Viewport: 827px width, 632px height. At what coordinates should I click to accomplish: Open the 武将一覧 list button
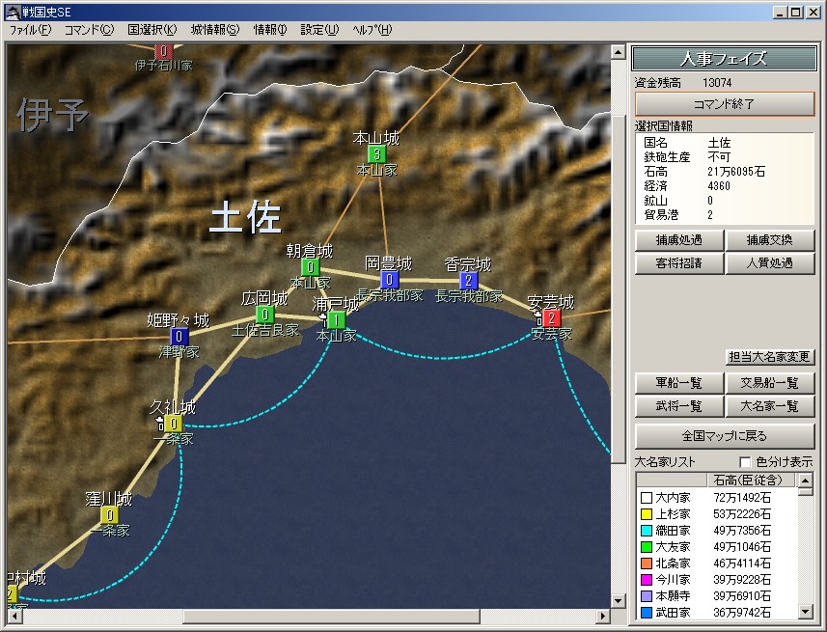[x=678, y=407]
